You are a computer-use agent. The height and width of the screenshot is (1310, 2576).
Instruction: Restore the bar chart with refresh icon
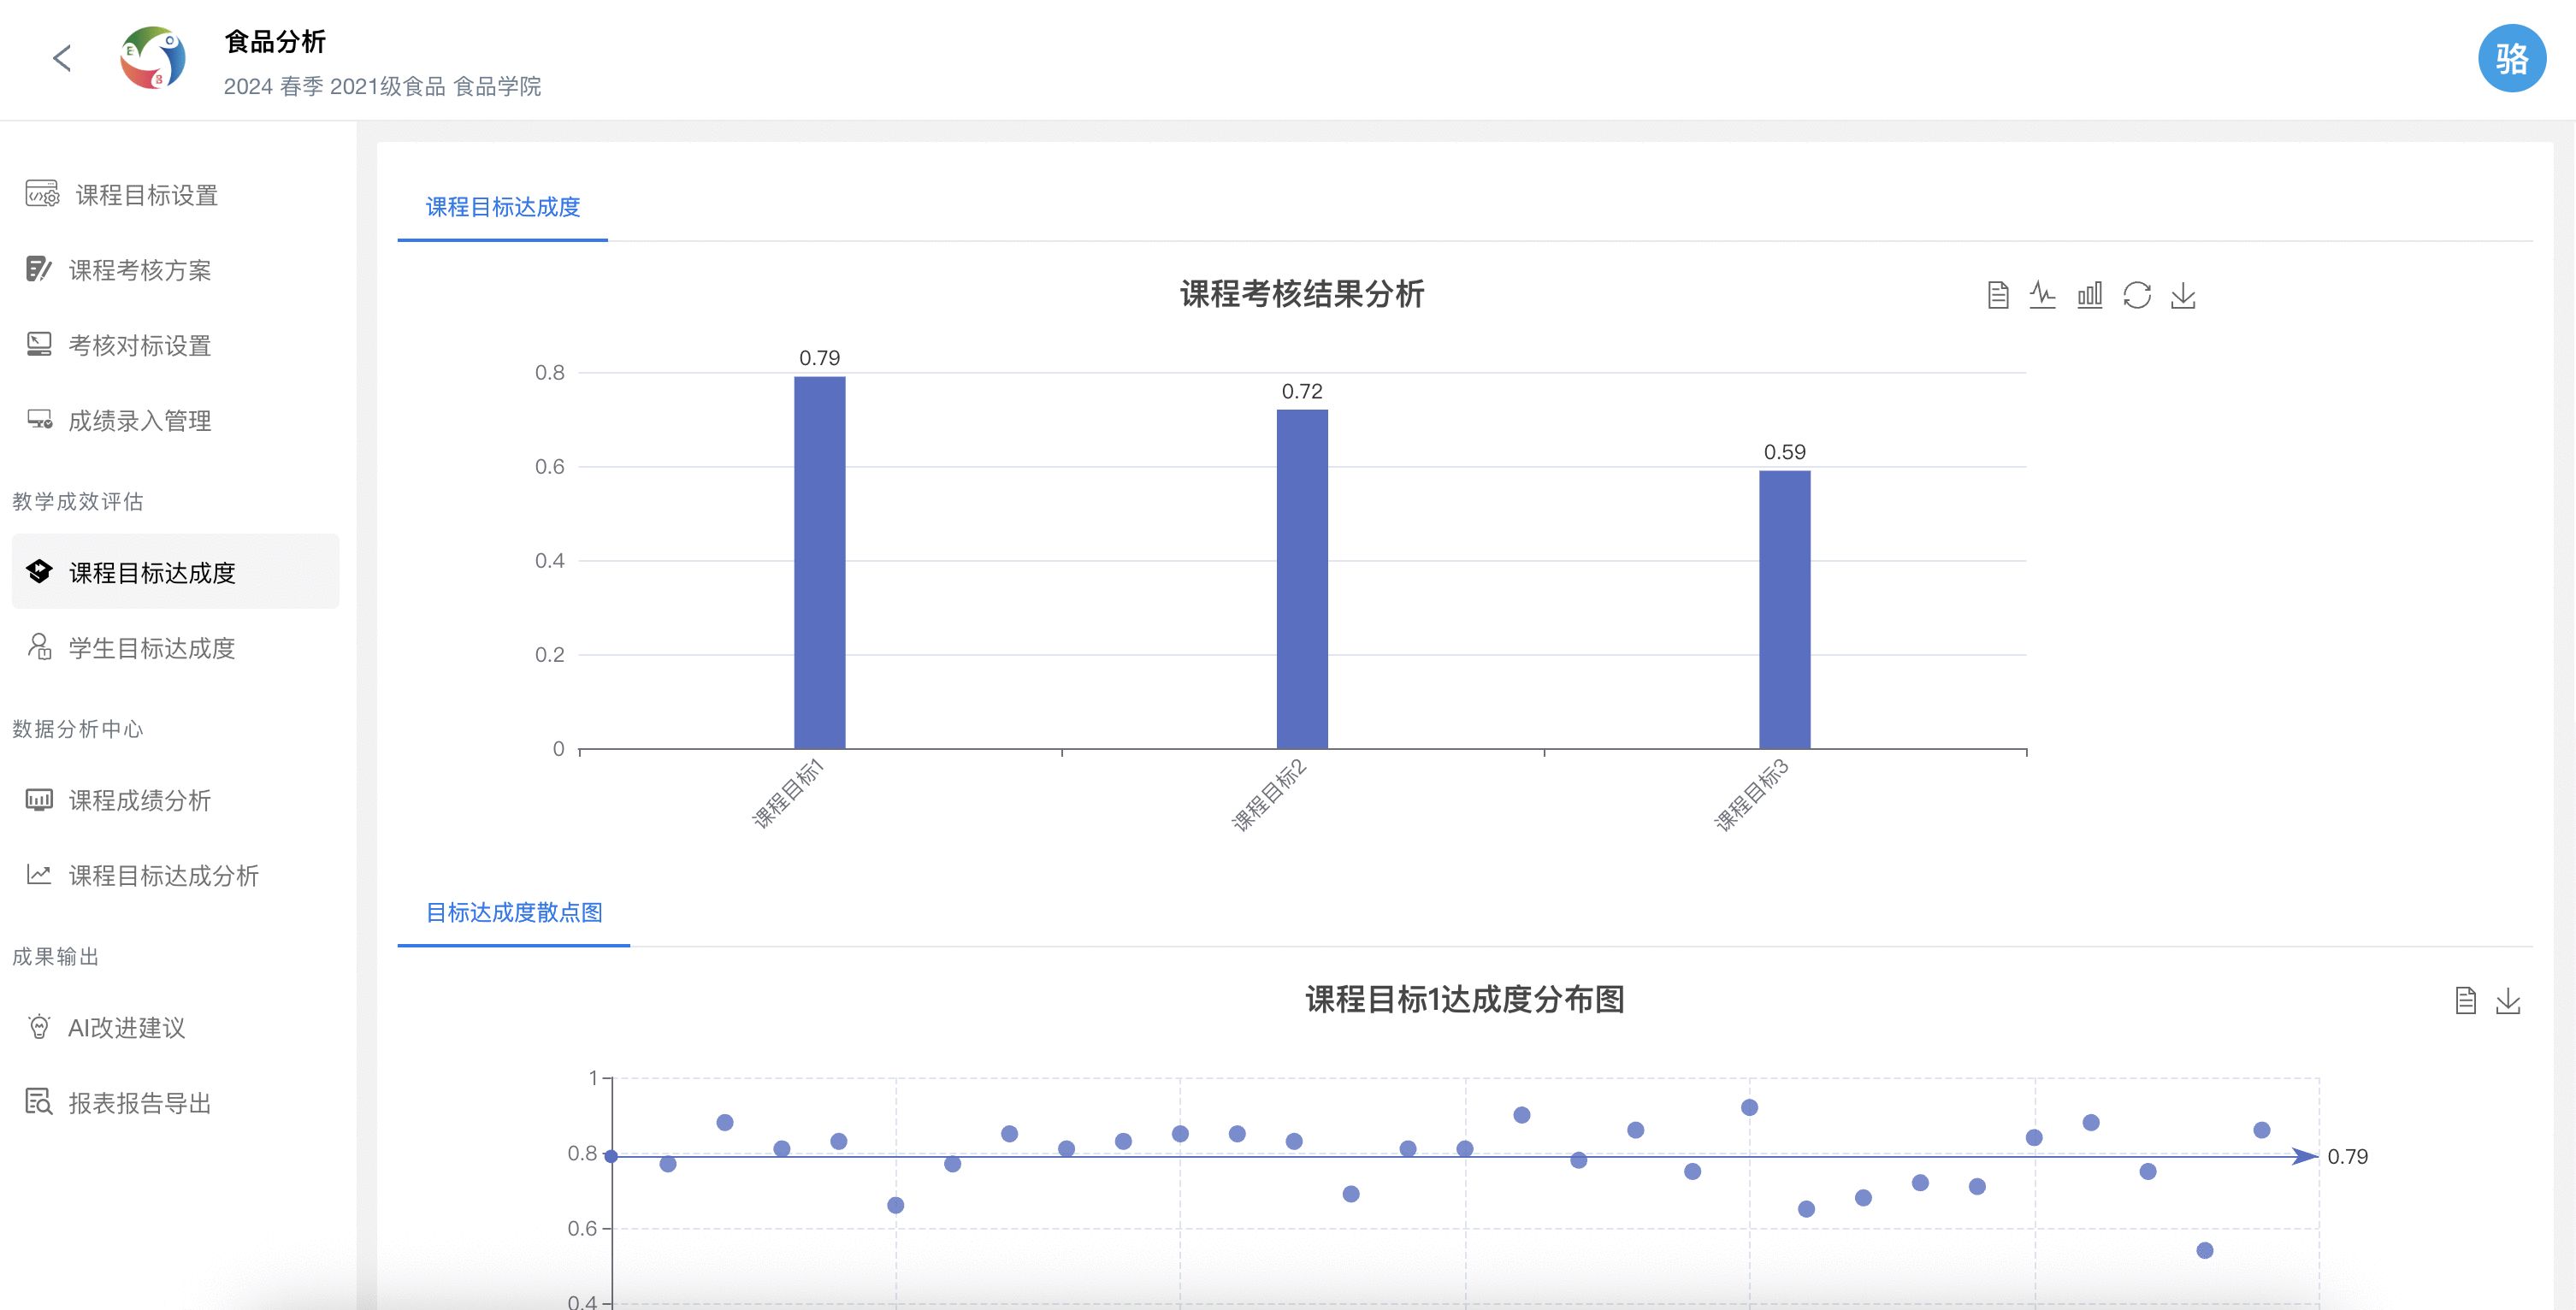click(x=2136, y=295)
